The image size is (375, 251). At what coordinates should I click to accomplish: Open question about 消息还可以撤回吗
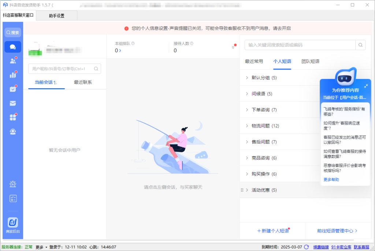(345, 140)
